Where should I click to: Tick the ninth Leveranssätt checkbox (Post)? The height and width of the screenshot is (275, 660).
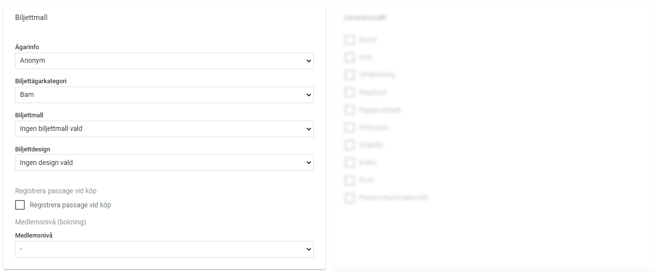click(x=349, y=181)
